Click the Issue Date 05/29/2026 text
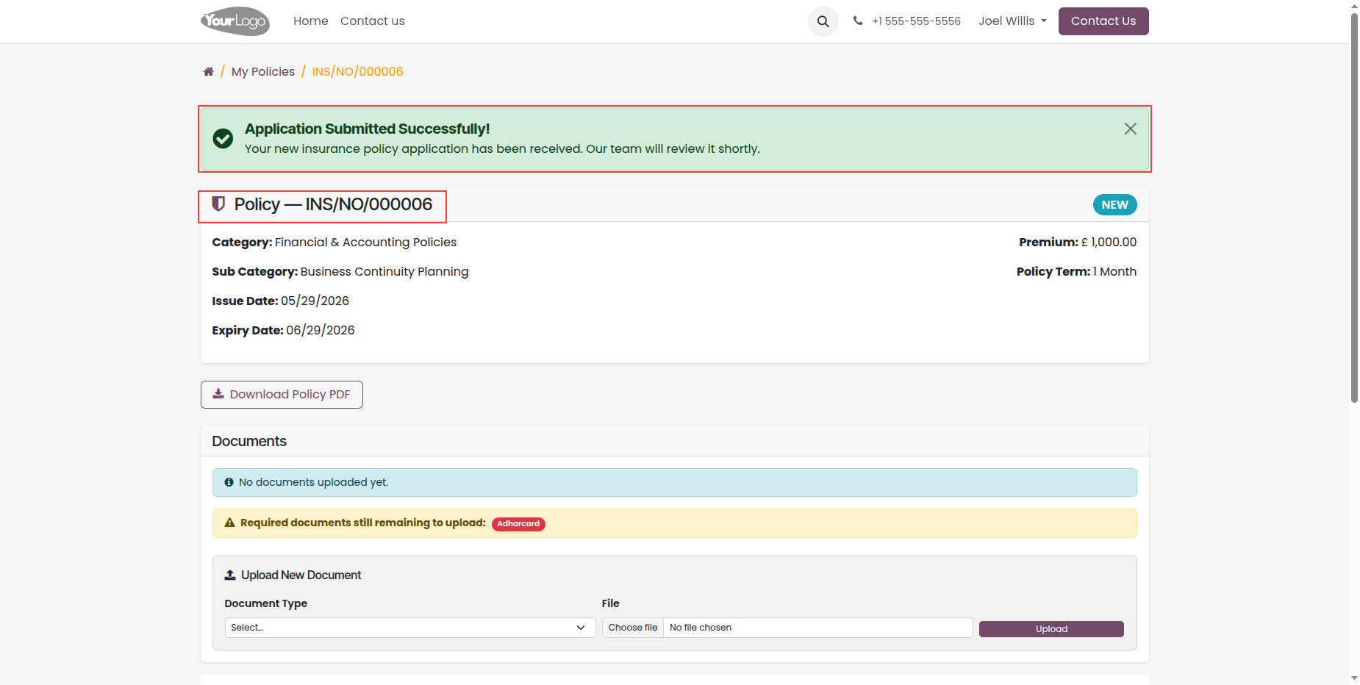This screenshot has width=1360, height=685. [x=281, y=301]
